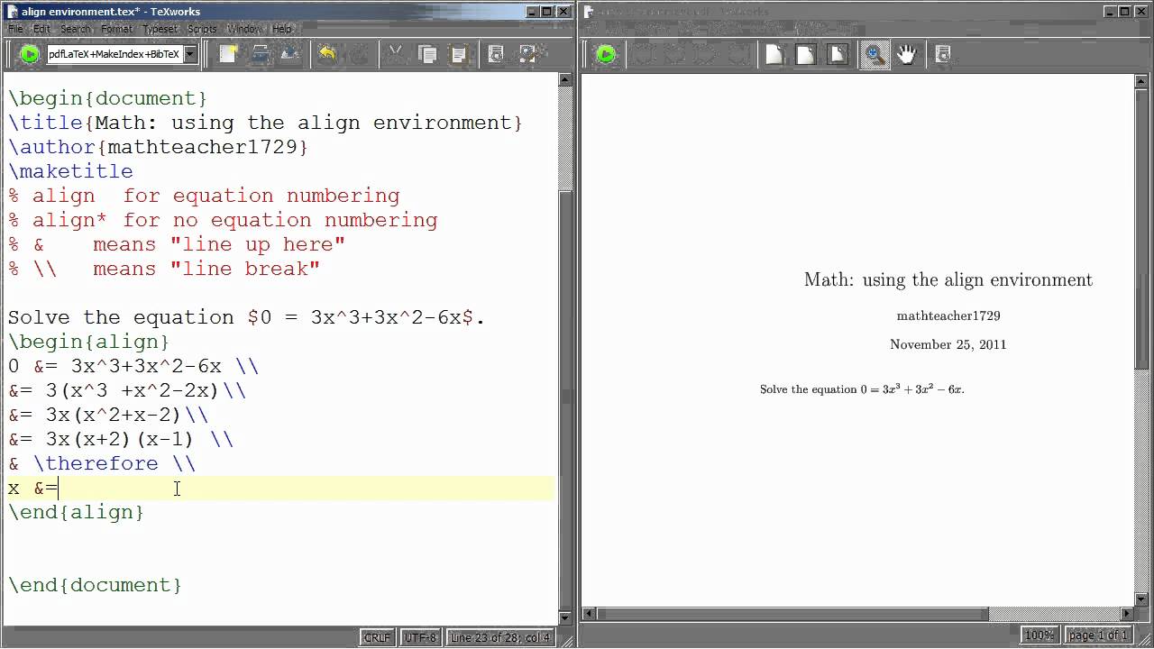Image resolution: width=1154 pixels, height=649 pixels.
Task: Click the Save file icon
Action: click(289, 54)
